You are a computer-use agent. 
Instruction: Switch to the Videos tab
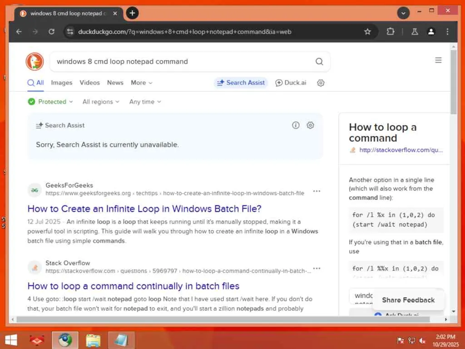(89, 83)
